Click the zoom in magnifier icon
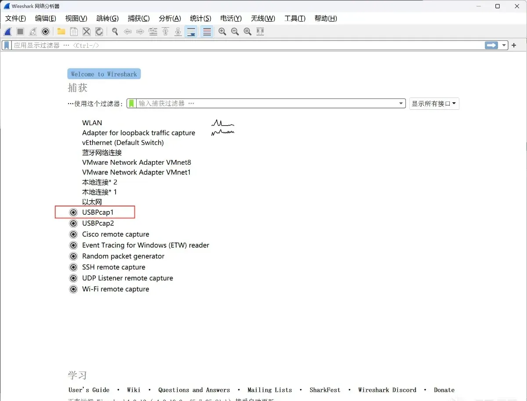This screenshot has height=401, width=527. pos(222,32)
